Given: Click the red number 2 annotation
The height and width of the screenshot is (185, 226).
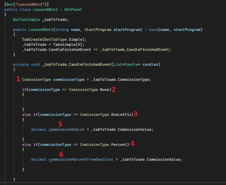Looking at the screenshot, I should [113, 90].
